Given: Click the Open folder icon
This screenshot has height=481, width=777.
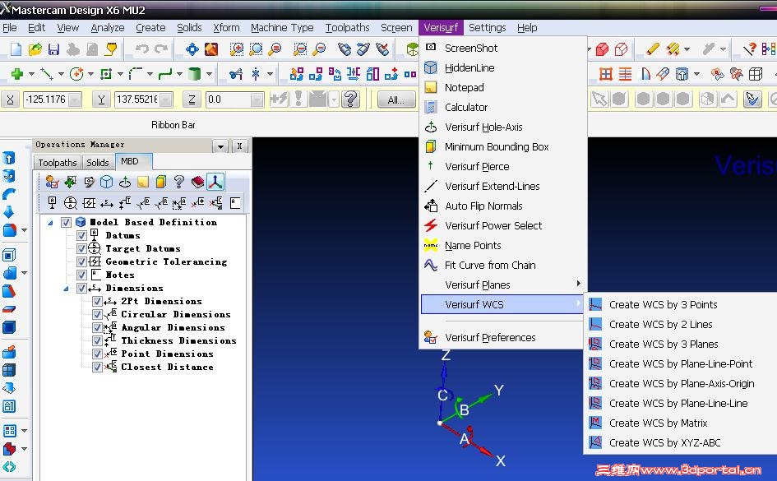Looking at the screenshot, I should click(x=35, y=49).
